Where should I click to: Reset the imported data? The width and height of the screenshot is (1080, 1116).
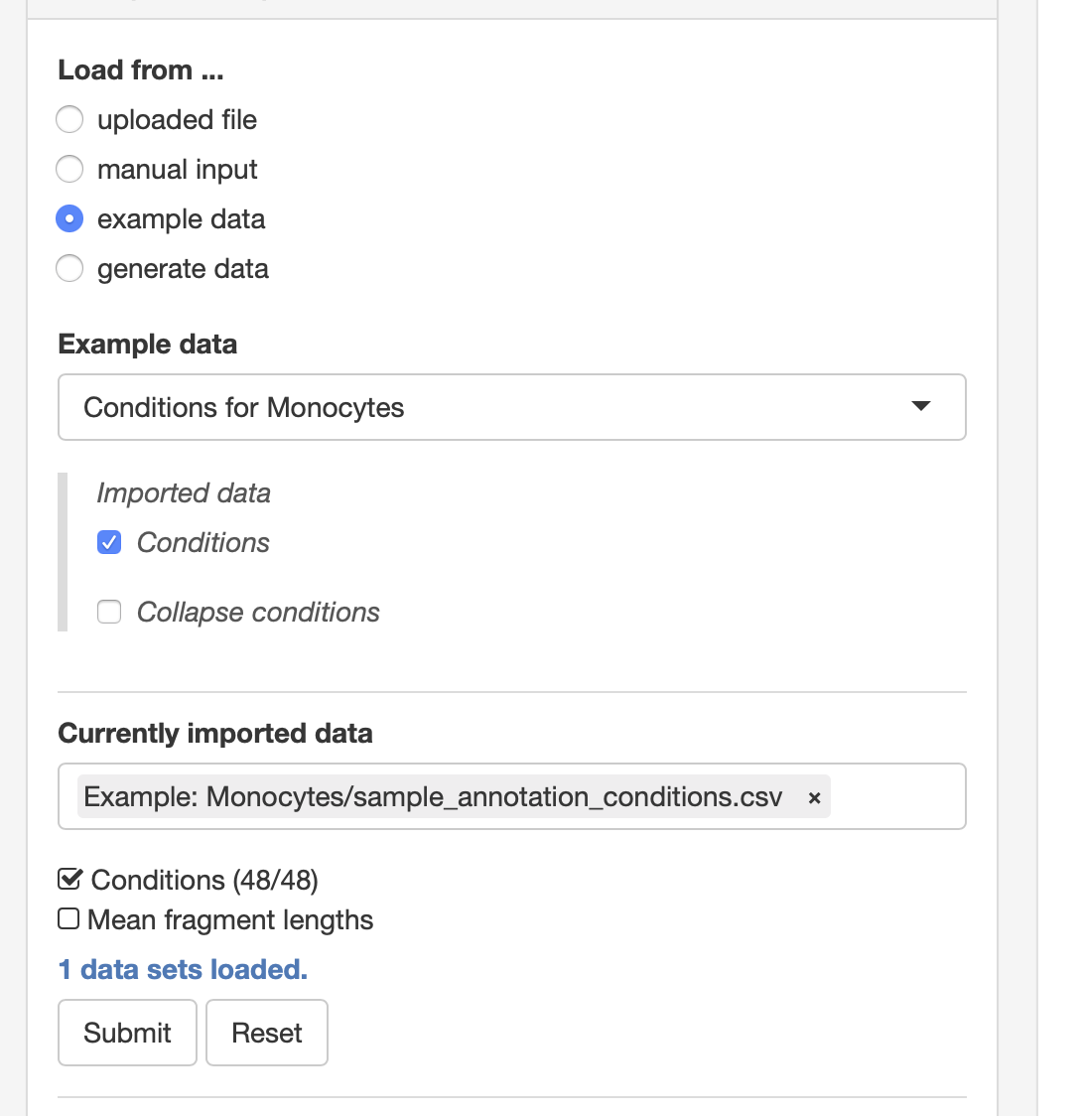click(x=267, y=1033)
